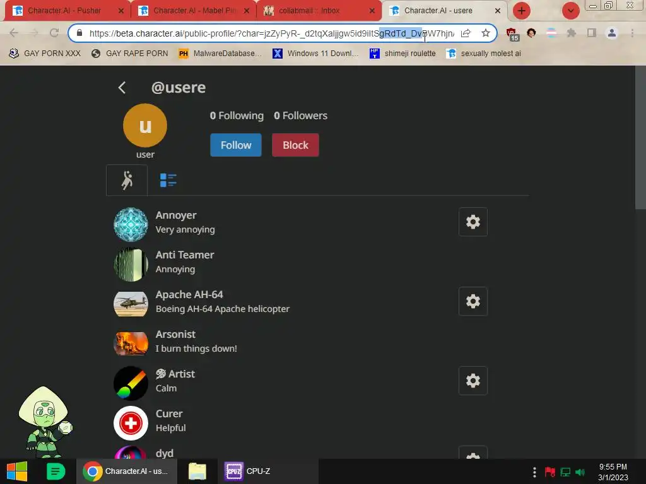Click '0 Followers' count

coord(300,116)
